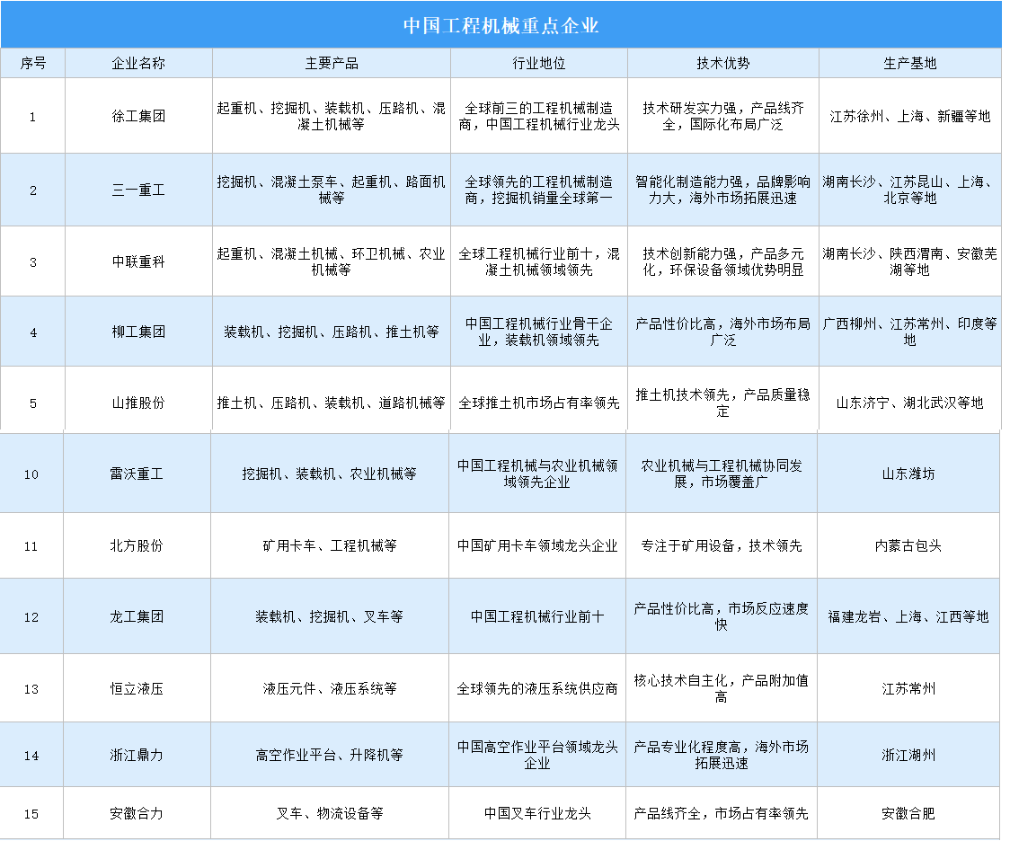Select 中联重科 products cell with 环卫机械
The image size is (1010, 841).
332,261
